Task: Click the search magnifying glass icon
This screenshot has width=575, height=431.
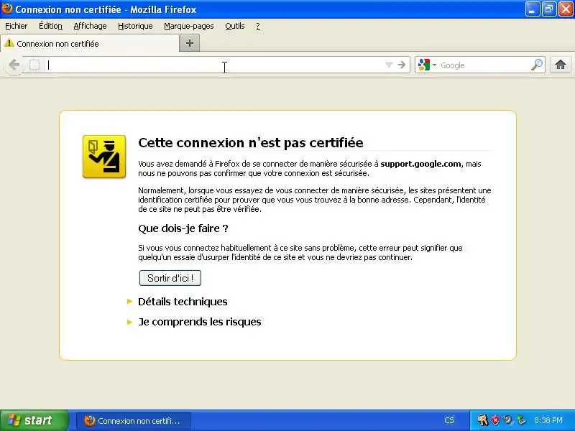Action: (537, 65)
